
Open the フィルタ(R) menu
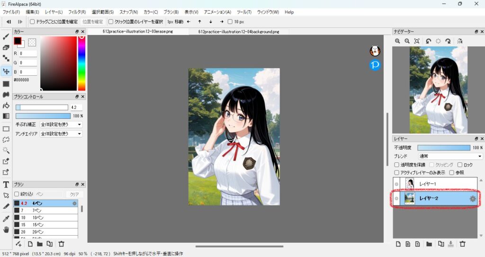77,12
